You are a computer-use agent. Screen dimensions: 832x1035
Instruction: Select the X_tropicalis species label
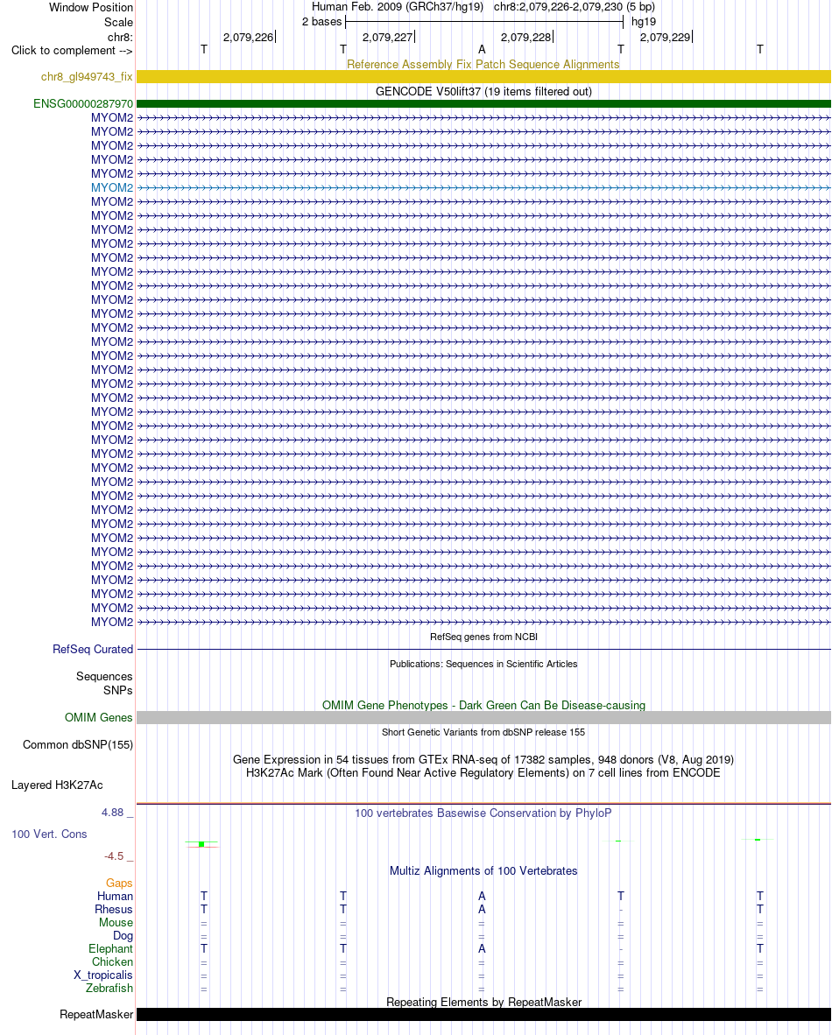103,975
